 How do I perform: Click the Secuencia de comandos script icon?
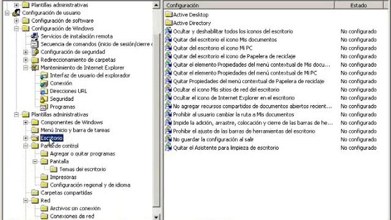34,44
